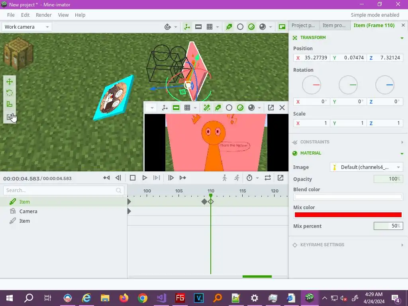Open the snap options dropdown arrow

(176, 27)
